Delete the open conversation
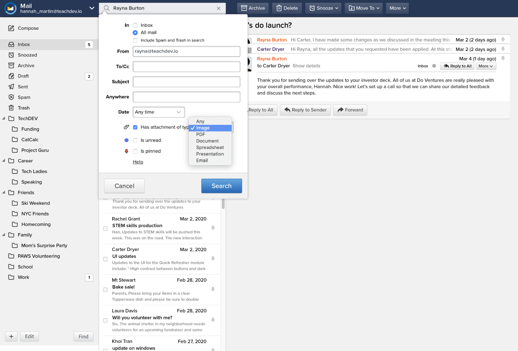The width and height of the screenshot is (518, 351). (x=287, y=8)
